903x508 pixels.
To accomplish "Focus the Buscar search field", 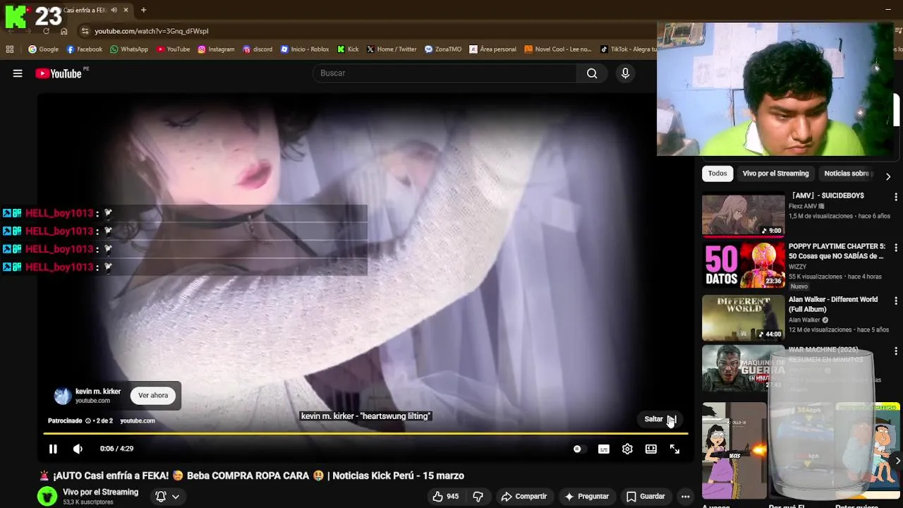I will click(x=444, y=73).
